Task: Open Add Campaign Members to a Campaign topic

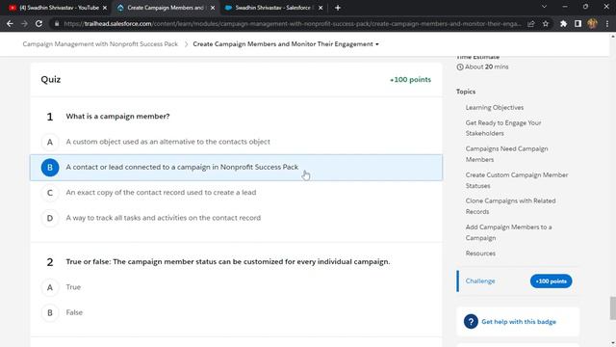Action: (x=508, y=232)
